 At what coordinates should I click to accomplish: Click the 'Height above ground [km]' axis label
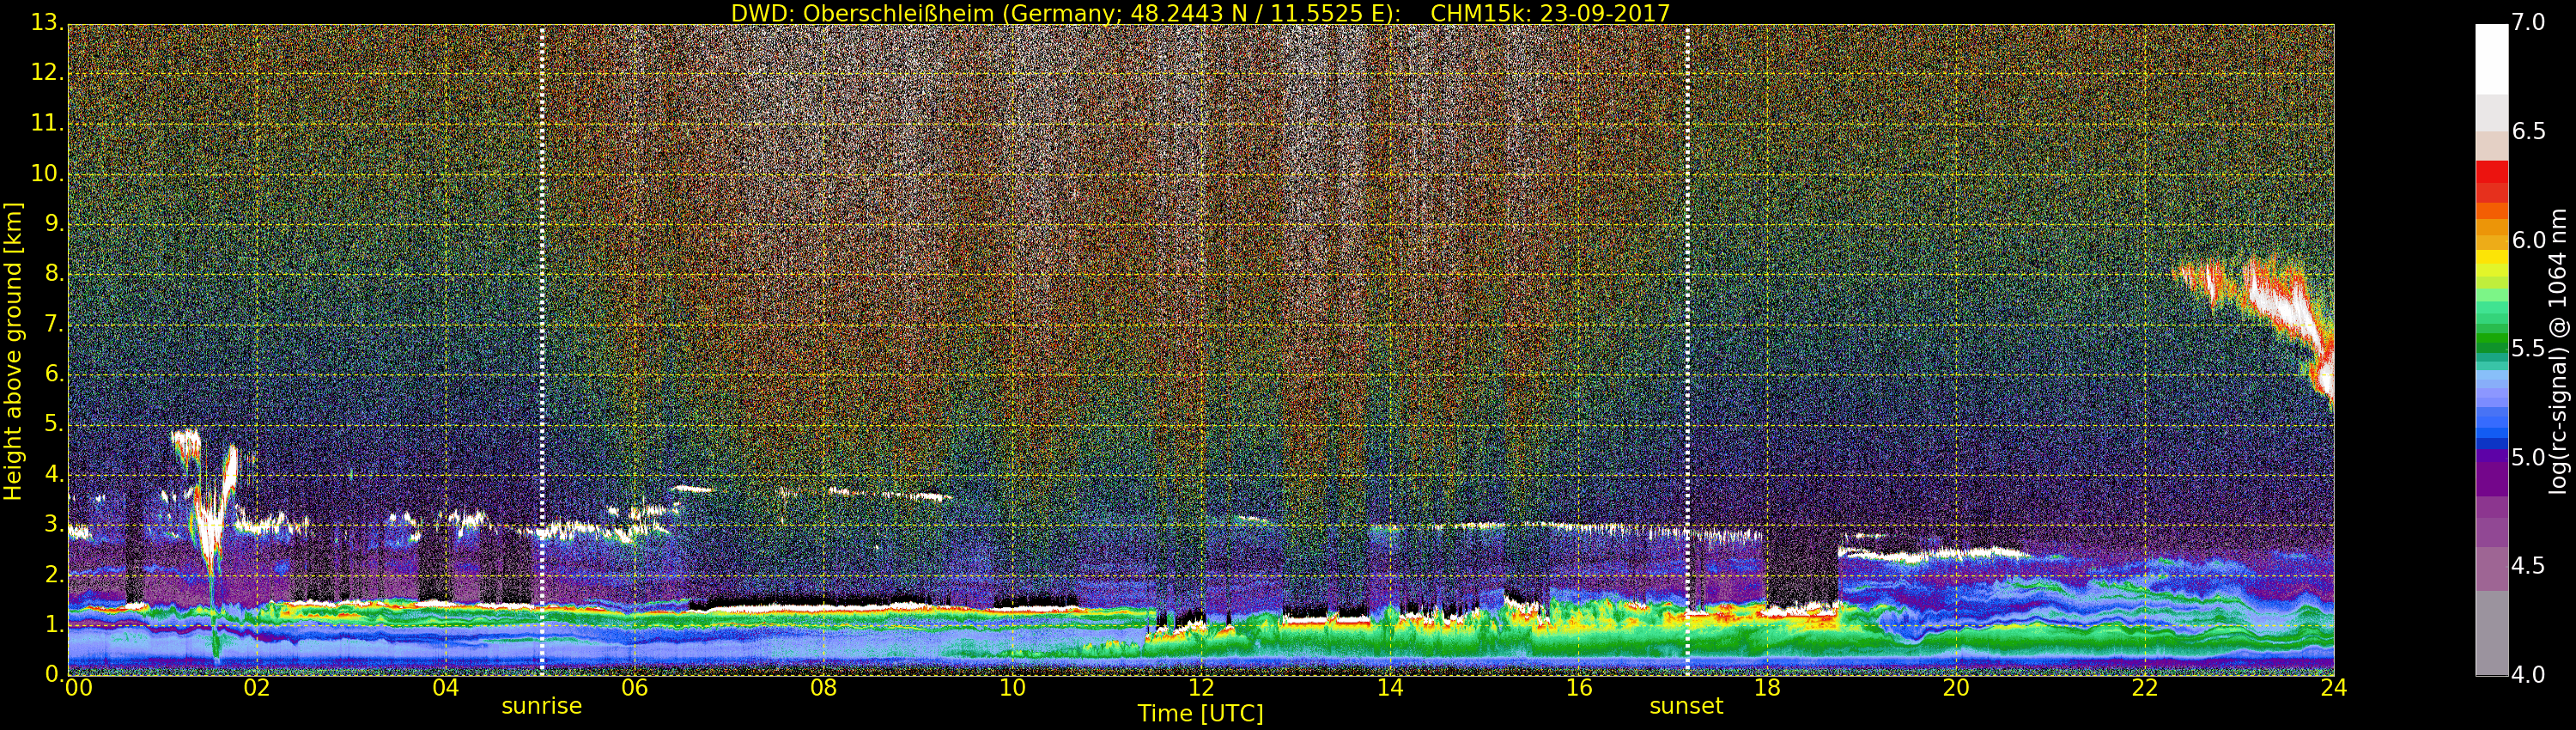tap(13, 350)
